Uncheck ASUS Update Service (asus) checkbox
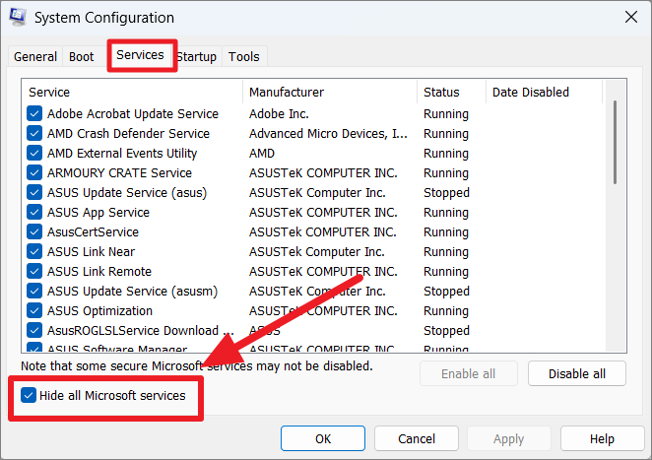Screen dimensions: 652x460 click(x=34, y=192)
